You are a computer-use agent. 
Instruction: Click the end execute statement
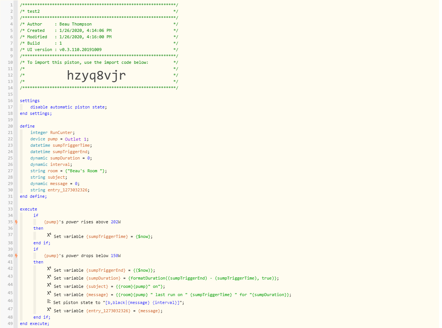click(x=35, y=324)
